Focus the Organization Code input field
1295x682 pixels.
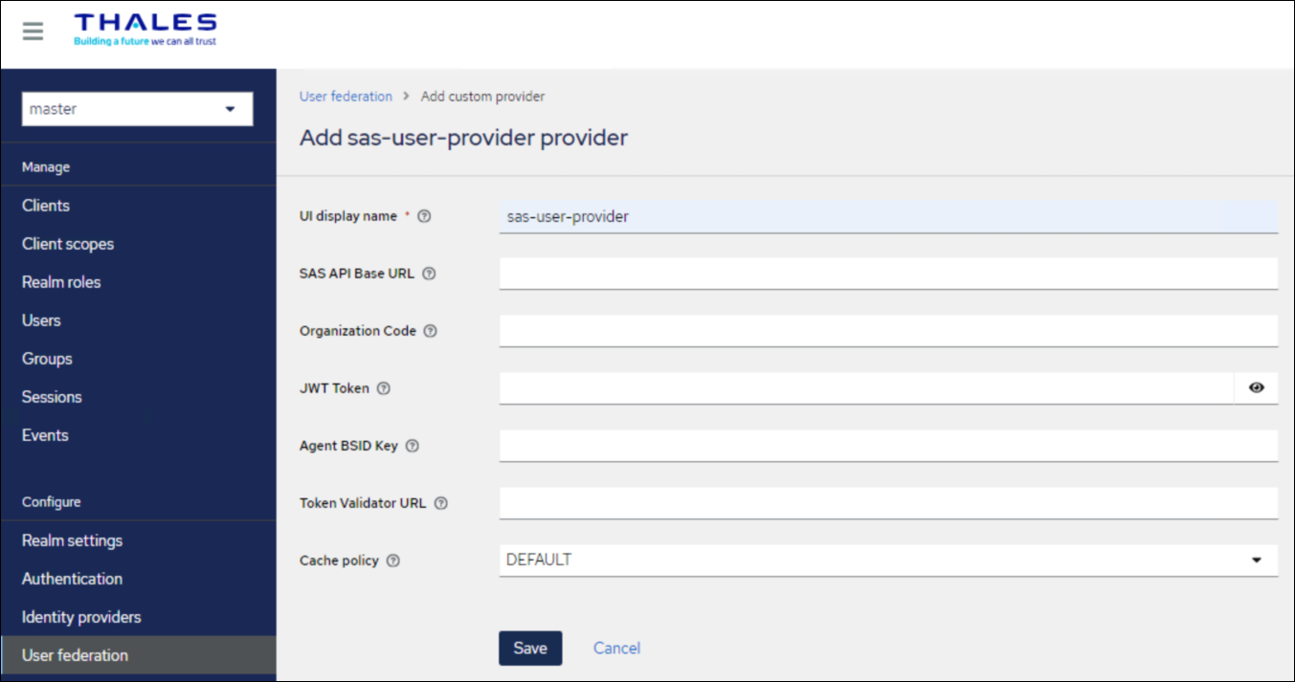coord(887,330)
